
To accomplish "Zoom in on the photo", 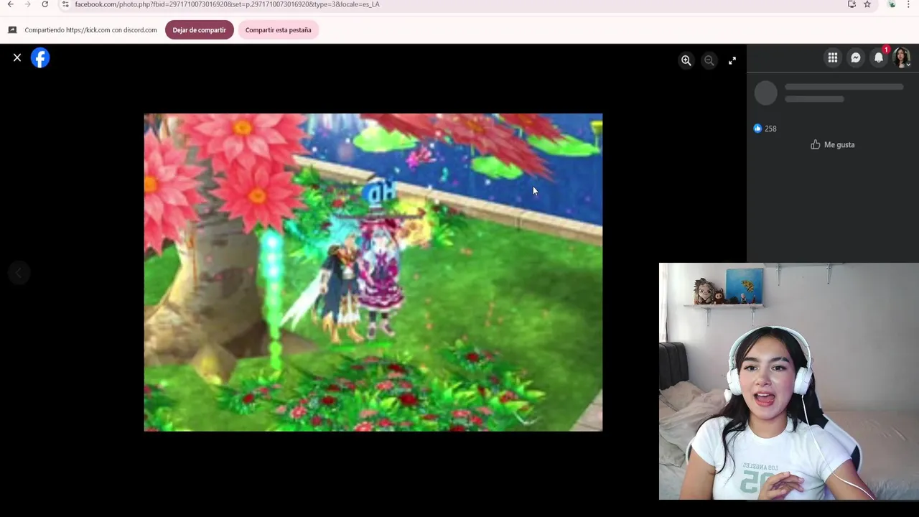I will [x=686, y=61].
